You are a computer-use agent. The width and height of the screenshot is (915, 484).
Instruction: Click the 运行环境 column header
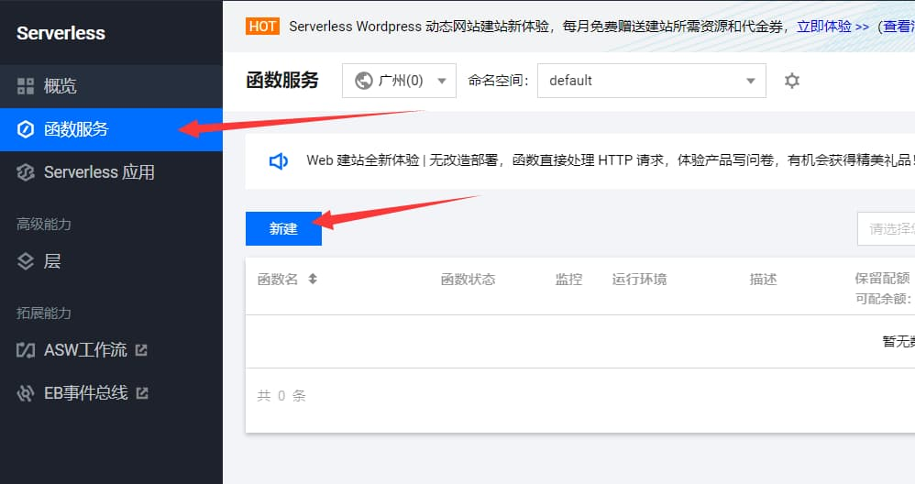[639, 280]
